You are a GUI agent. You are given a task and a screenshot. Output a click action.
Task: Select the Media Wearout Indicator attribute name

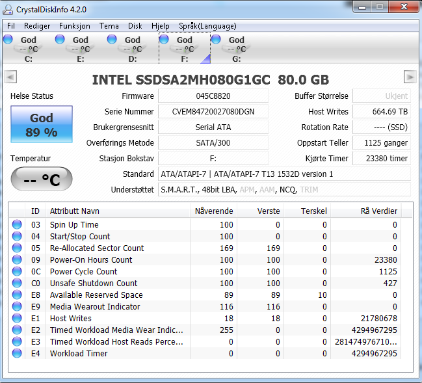(x=95, y=307)
